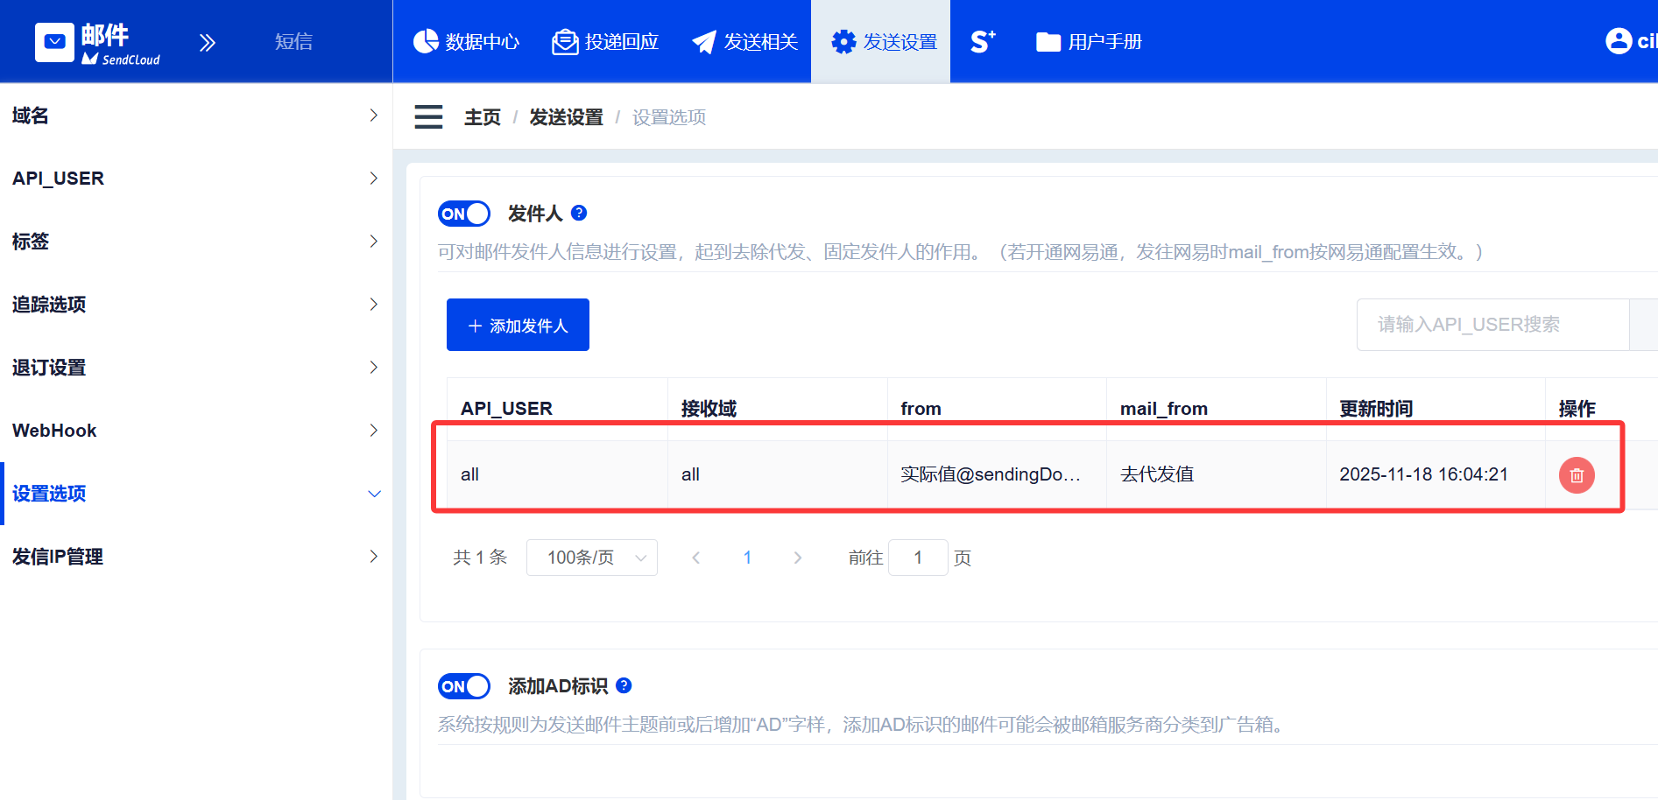Image resolution: width=1658 pixels, height=800 pixels.
Task: Expand the API_USER sidebar menu
Action: click(196, 179)
